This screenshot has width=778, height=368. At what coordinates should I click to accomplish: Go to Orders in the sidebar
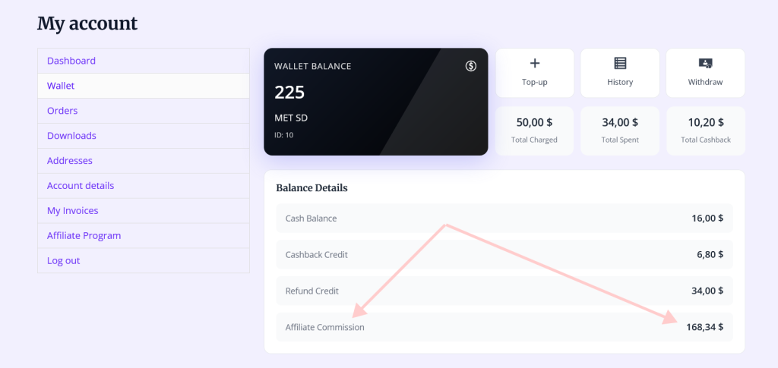pyautogui.click(x=62, y=111)
